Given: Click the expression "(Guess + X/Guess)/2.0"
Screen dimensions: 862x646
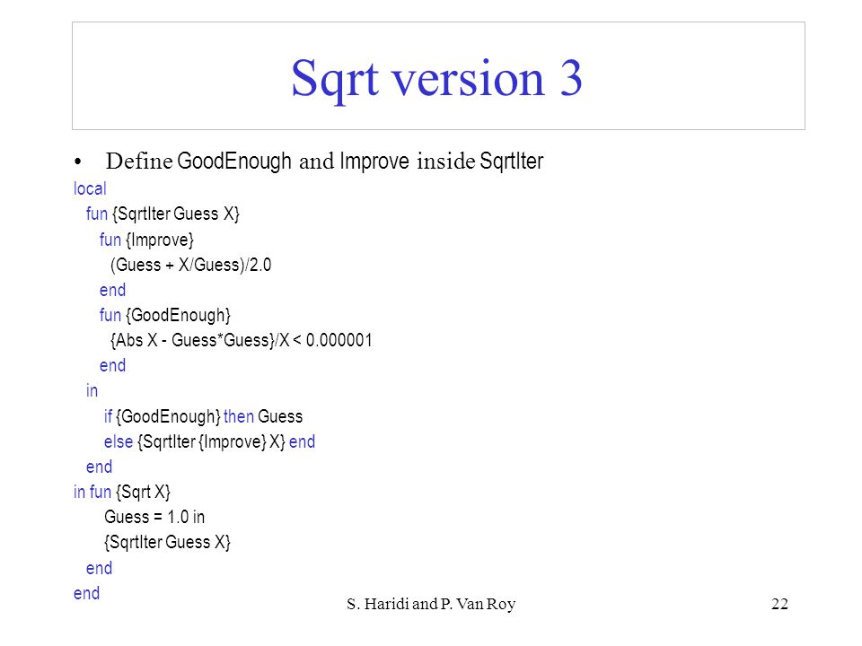Looking at the screenshot, I should click(x=190, y=265).
